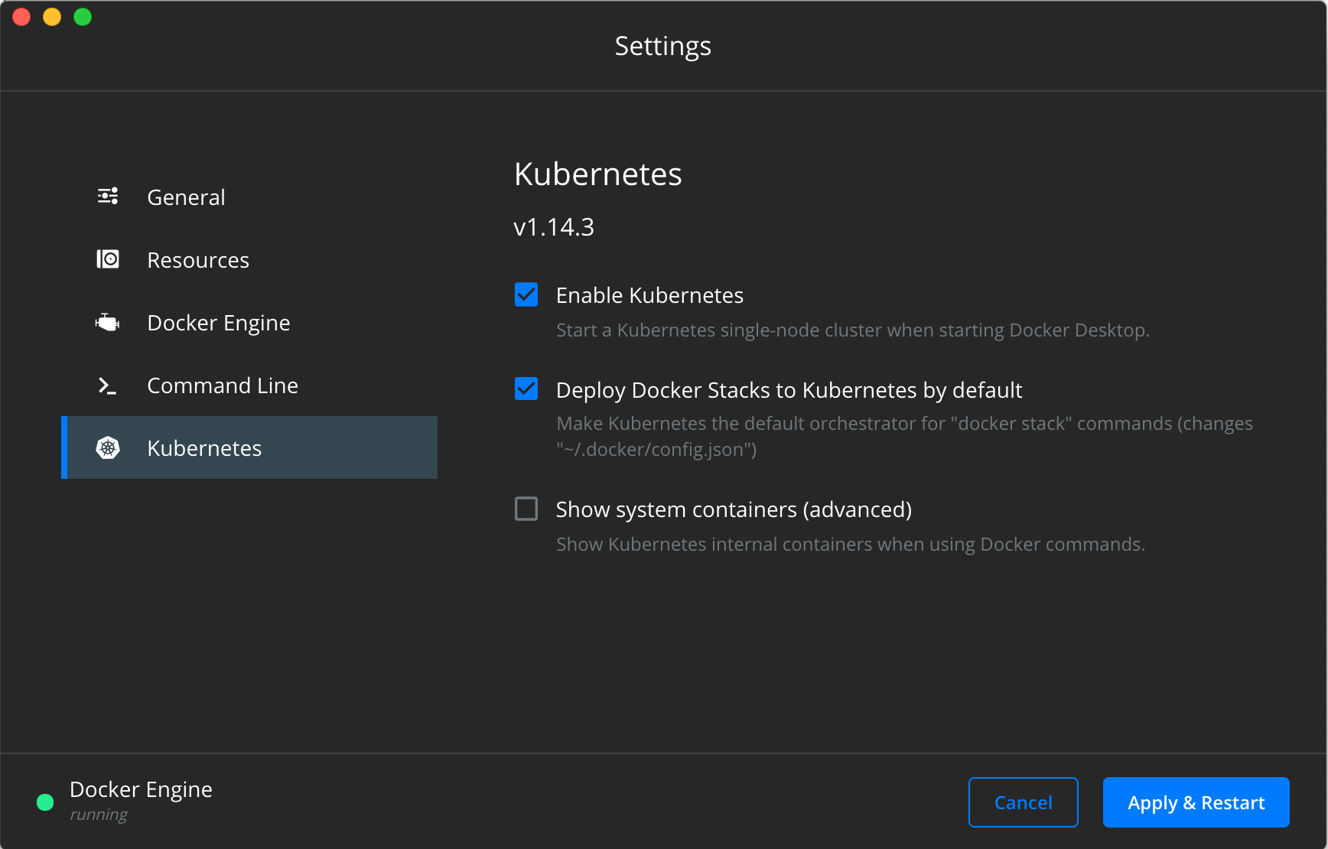The height and width of the screenshot is (849, 1328).
Task: Click the Docker Engine icon in sidebar
Action: pos(108,322)
